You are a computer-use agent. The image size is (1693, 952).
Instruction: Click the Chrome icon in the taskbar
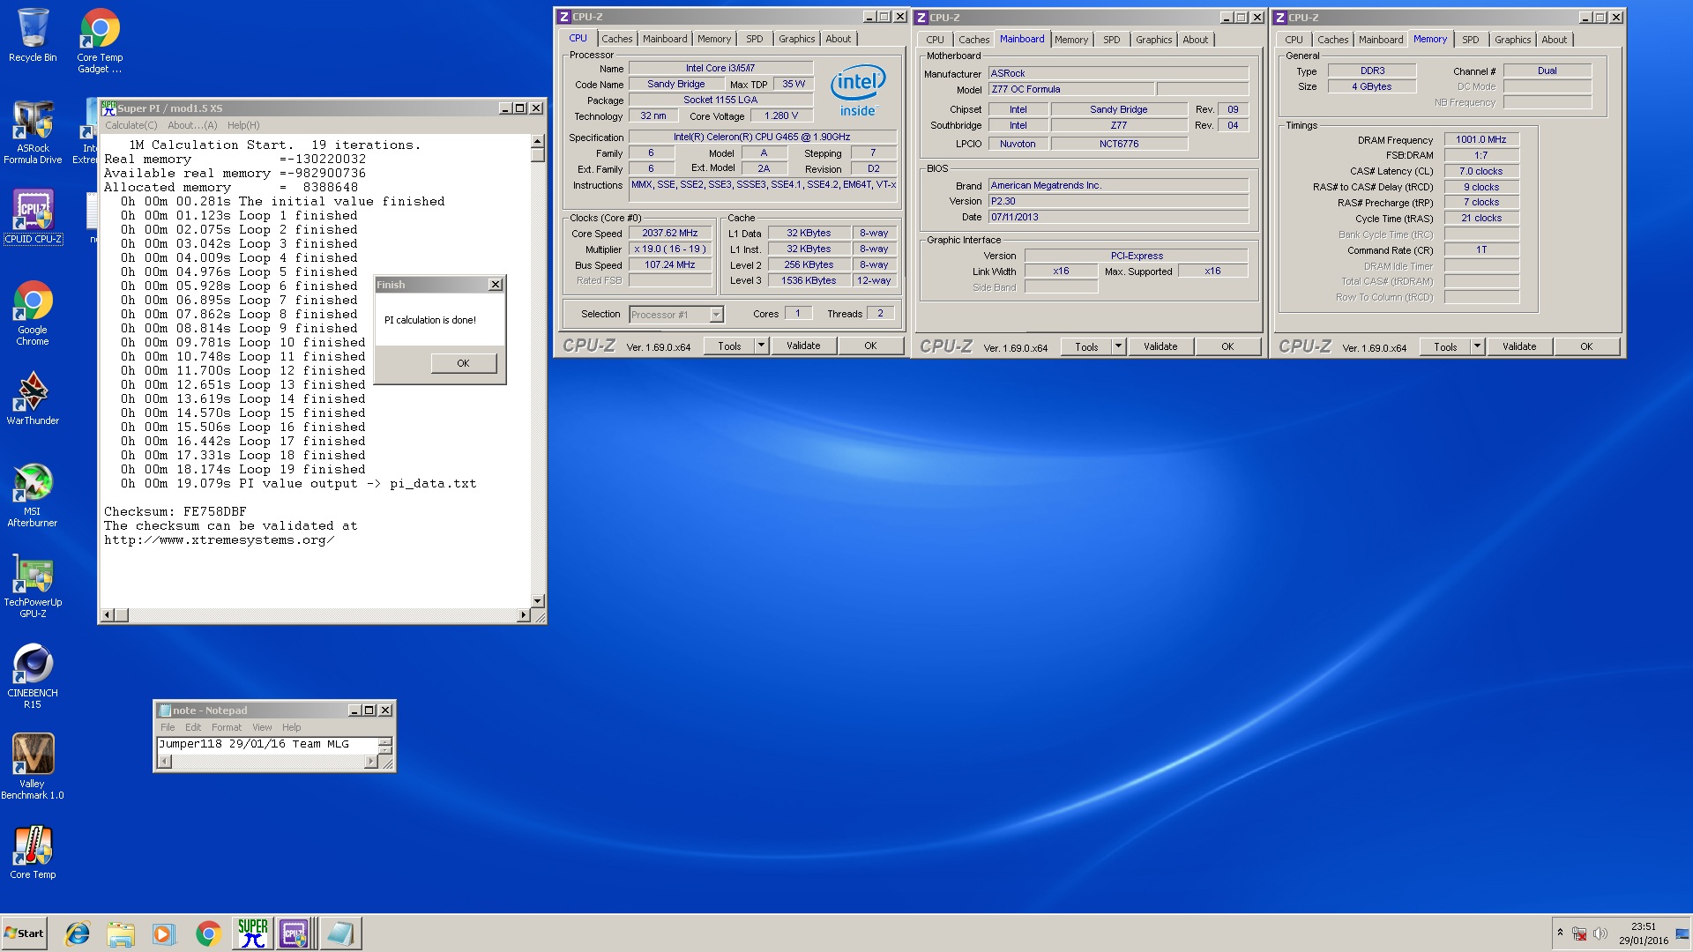tap(208, 933)
